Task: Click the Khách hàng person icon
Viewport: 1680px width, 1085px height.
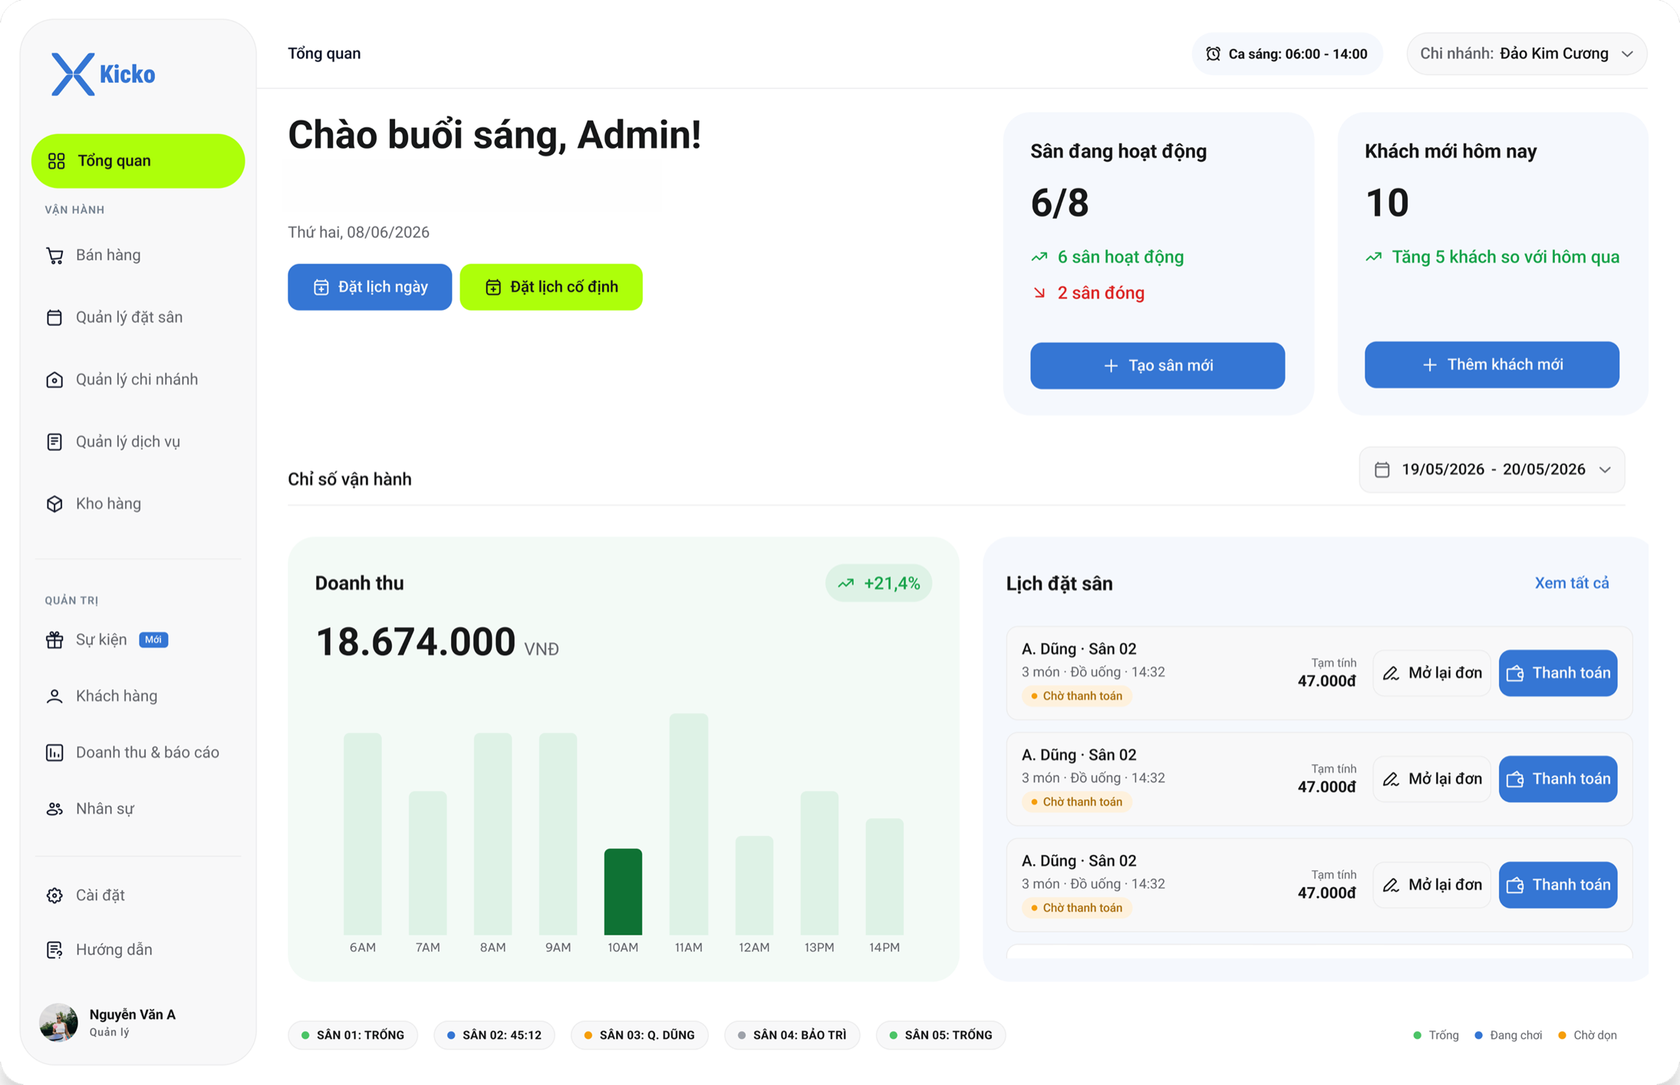Action: [x=54, y=696]
